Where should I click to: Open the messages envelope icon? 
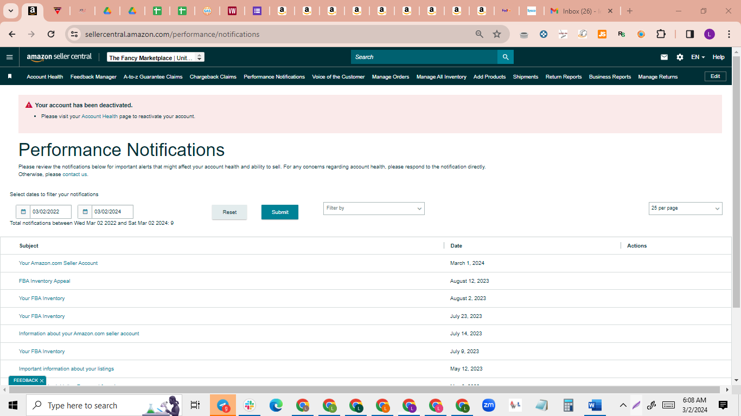664,57
